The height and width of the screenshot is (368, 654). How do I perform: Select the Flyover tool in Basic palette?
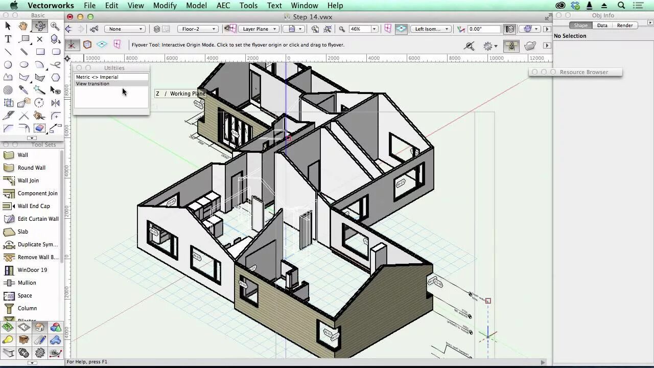40,26
